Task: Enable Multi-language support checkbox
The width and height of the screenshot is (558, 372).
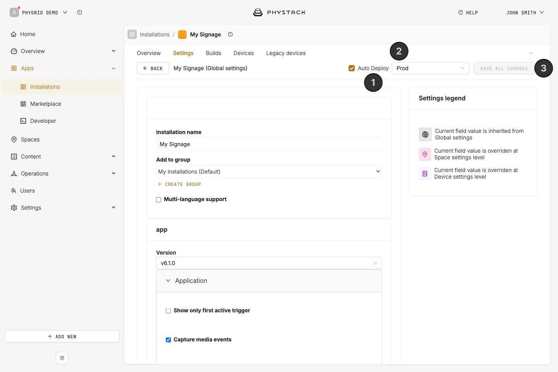Action: [158, 200]
